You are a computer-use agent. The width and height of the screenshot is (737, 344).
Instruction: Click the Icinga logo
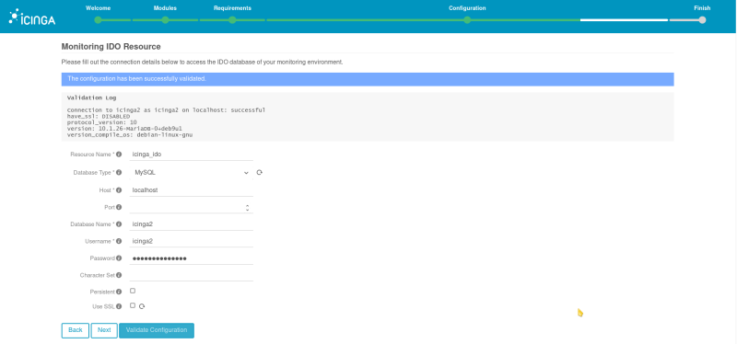pos(32,17)
